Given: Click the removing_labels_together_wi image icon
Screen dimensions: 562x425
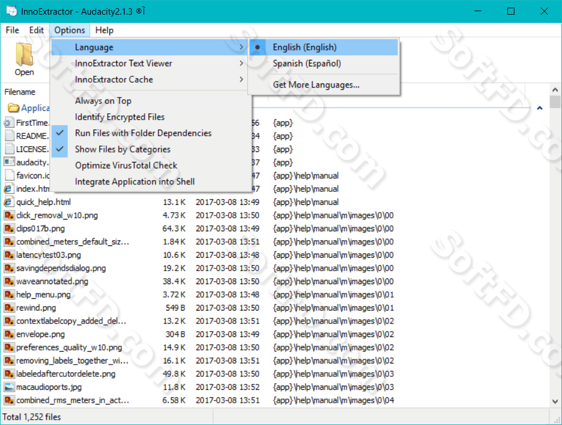Looking at the screenshot, I should (x=9, y=361).
